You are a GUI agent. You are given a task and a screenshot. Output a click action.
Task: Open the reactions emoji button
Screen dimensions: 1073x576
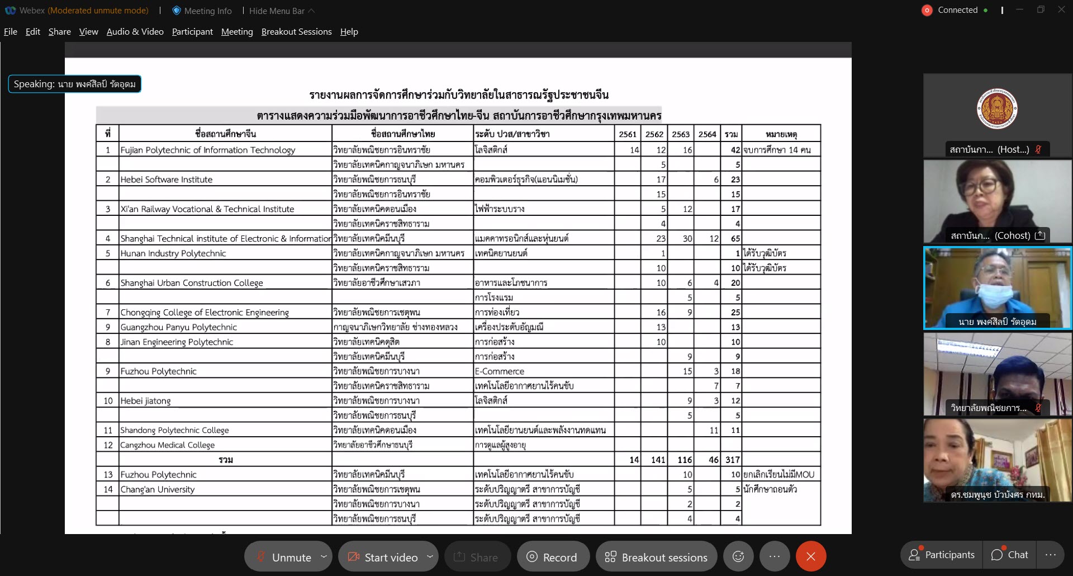click(738, 556)
